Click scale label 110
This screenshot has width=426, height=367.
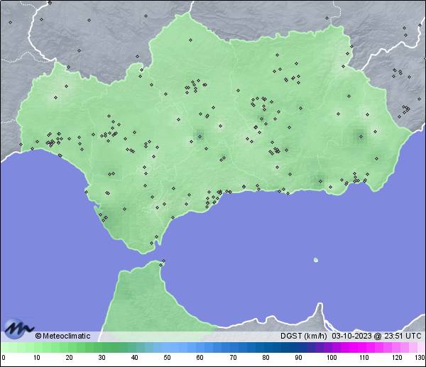coord(364,358)
